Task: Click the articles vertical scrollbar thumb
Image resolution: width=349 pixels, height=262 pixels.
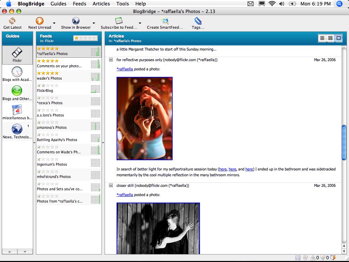Action: click(x=344, y=142)
